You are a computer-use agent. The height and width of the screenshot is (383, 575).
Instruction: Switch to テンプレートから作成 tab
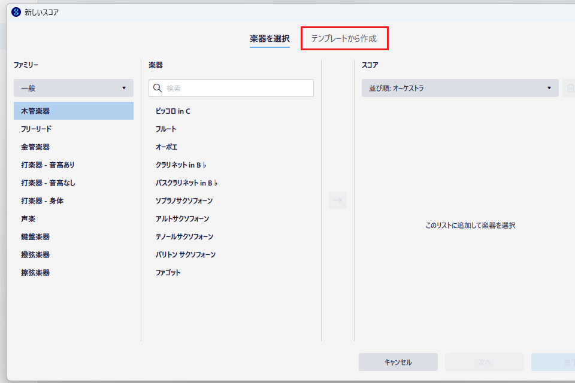[344, 38]
